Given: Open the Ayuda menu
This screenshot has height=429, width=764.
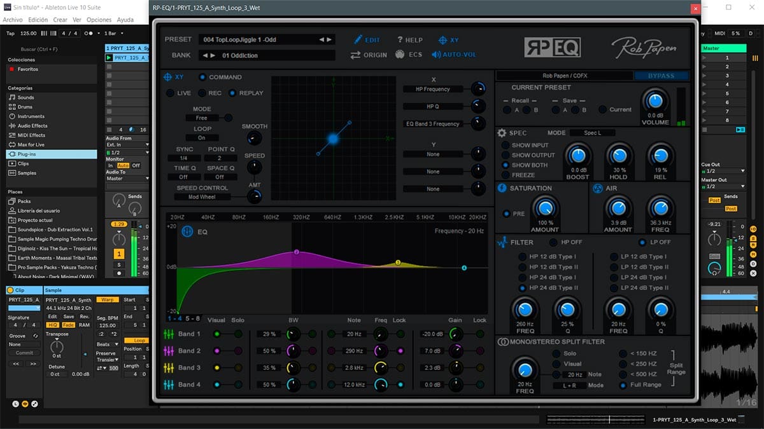Looking at the screenshot, I should point(125,20).
